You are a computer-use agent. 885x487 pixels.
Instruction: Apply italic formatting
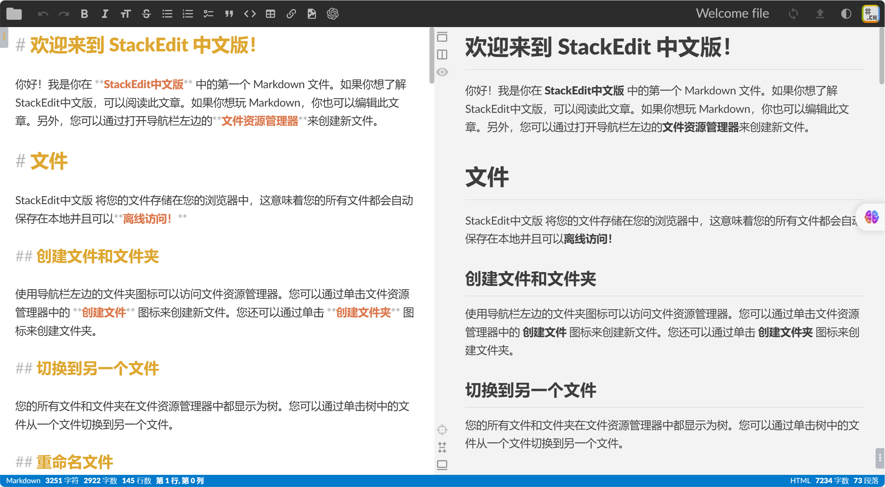(105, 14)
